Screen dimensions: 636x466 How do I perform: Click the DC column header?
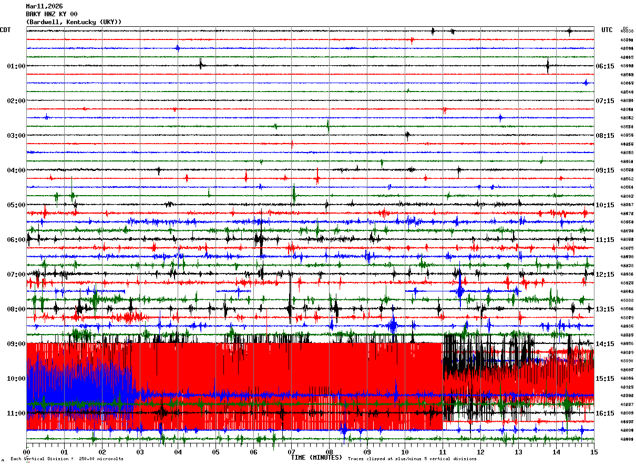coord(625,28)
